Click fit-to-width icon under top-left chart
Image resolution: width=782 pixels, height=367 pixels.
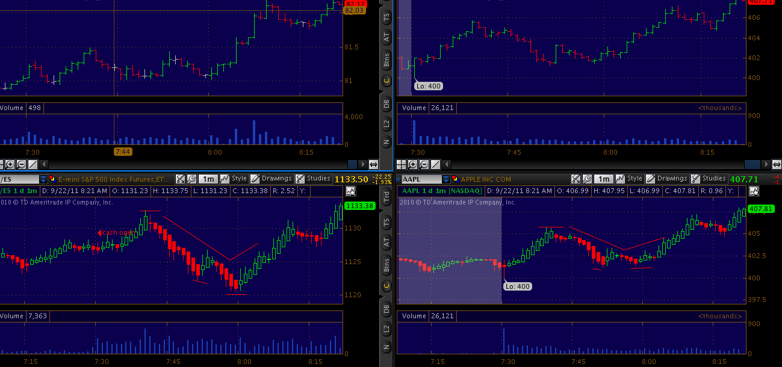click(x=373, y=164)
